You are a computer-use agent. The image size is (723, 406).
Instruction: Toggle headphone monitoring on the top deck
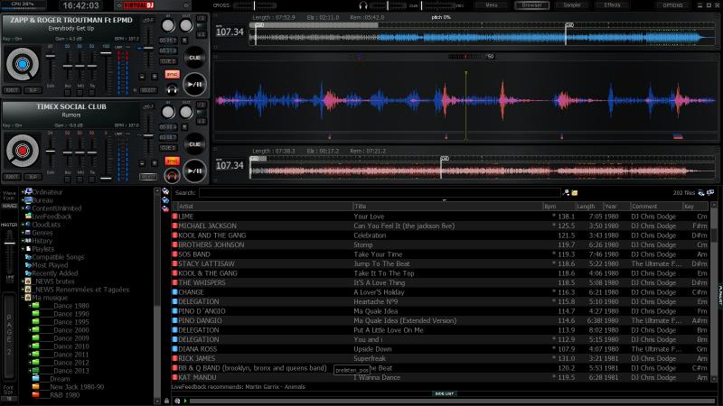point(172,88)
